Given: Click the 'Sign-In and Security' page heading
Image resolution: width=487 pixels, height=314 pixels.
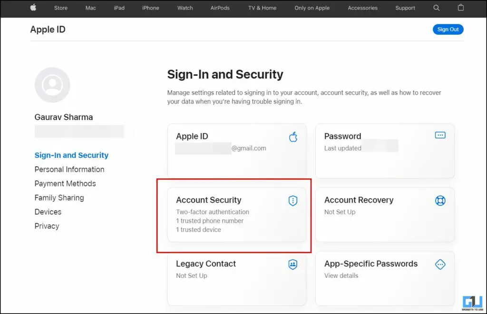Looking at the screenshot, I should tap(225, 75).
